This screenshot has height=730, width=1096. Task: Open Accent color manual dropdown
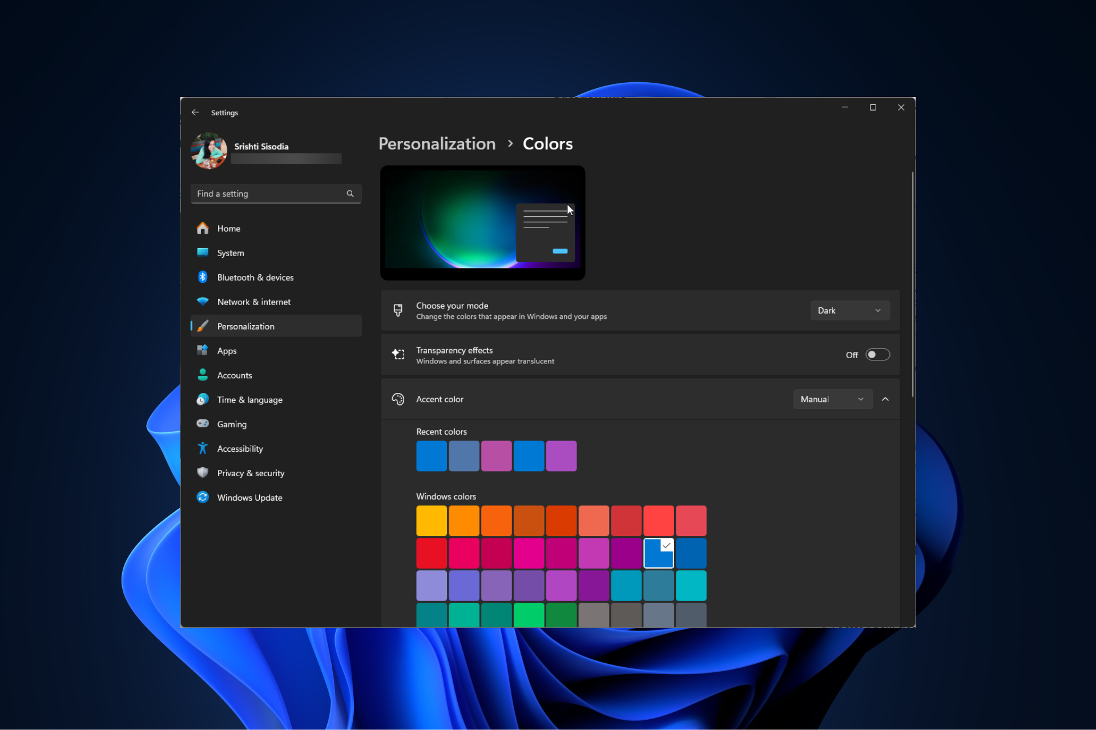[832, 399]
